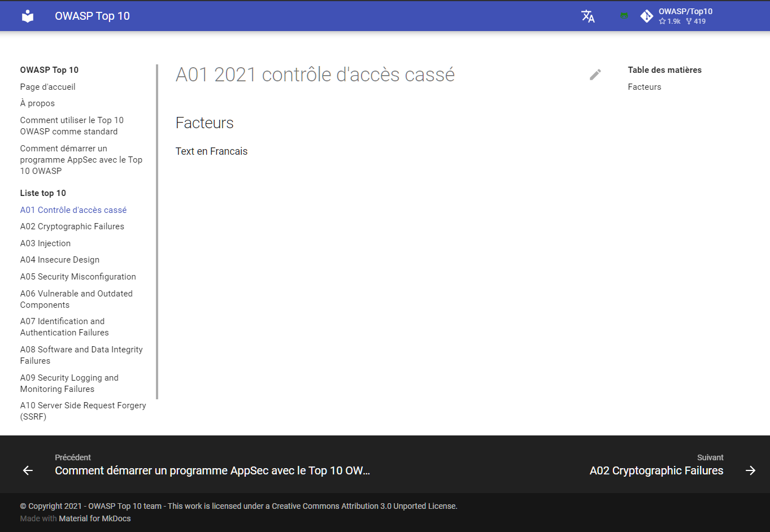This screenshot has height=532, width=770.
Task: Click the fork count 419
Action: point(696,21)
